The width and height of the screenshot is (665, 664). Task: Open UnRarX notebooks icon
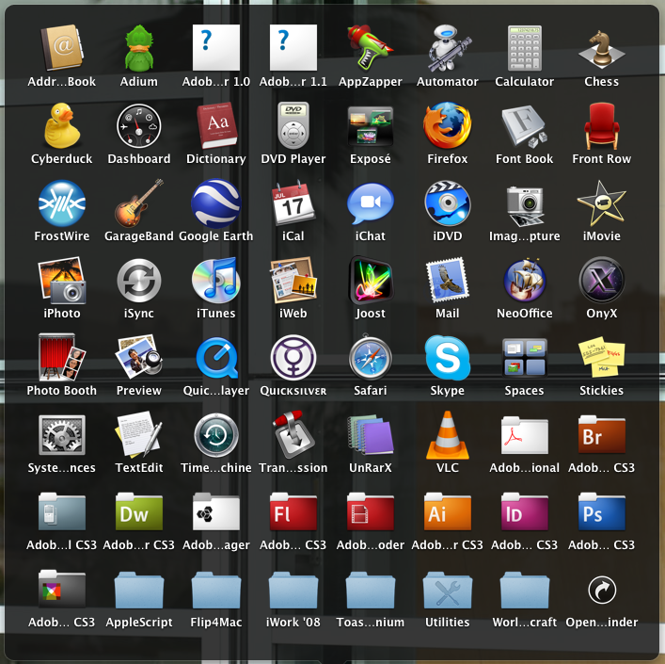371,435
